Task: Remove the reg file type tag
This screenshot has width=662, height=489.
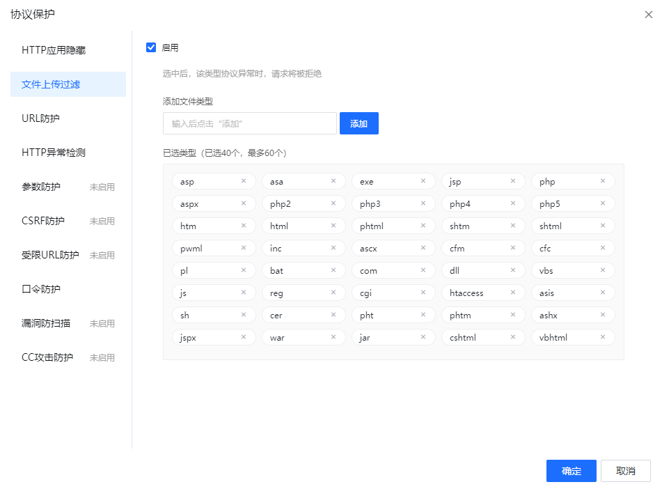Action: [333, 293]
